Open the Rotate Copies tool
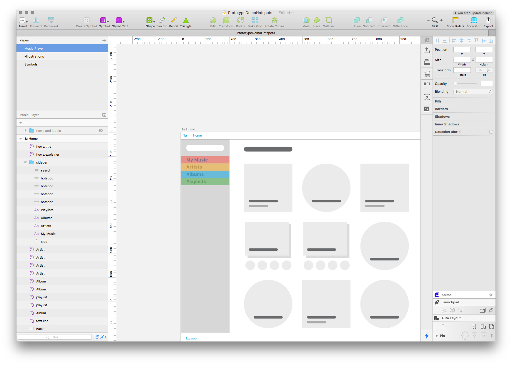This screenshot has width=512, height=365. 274,21
